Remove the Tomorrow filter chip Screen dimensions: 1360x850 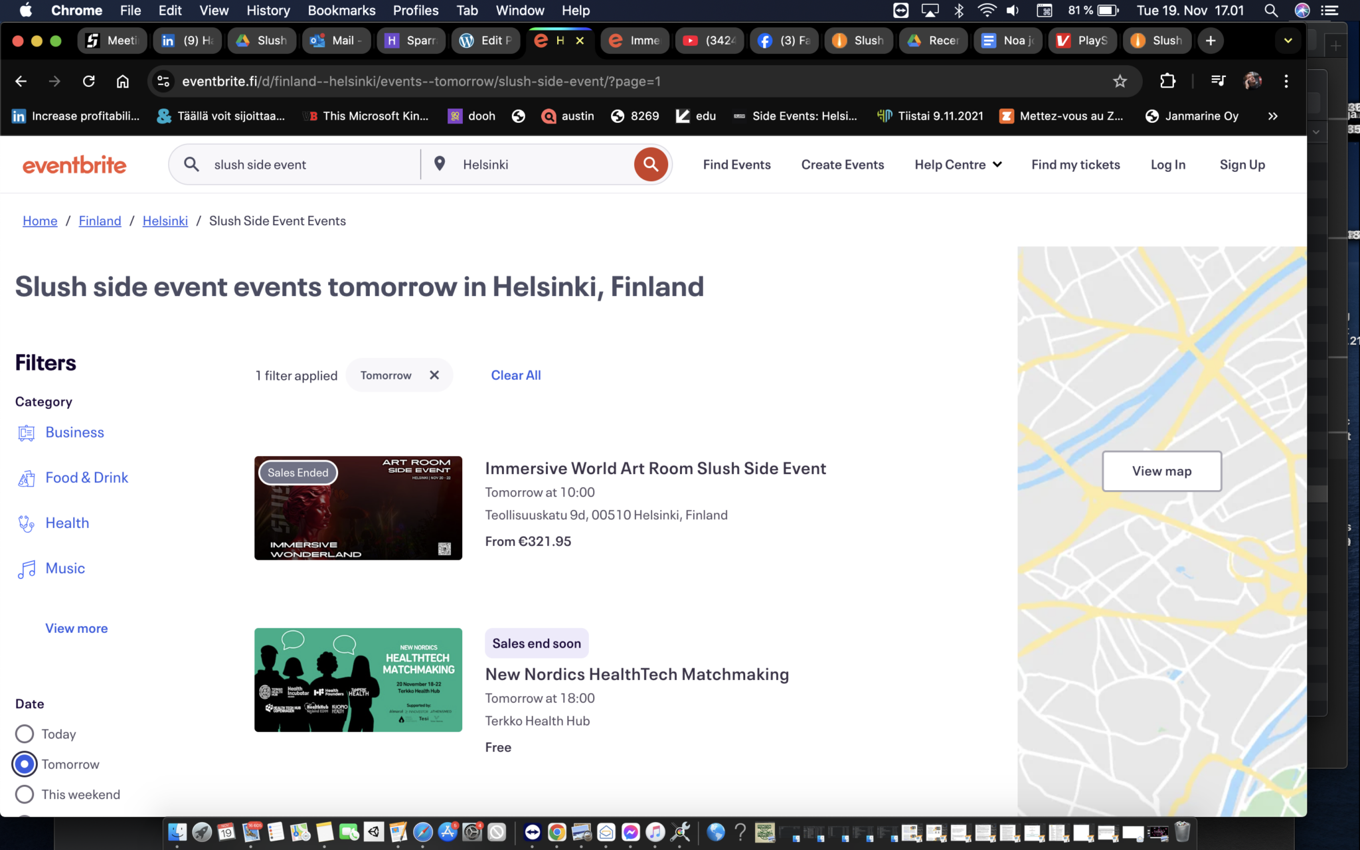click(435, 375)
